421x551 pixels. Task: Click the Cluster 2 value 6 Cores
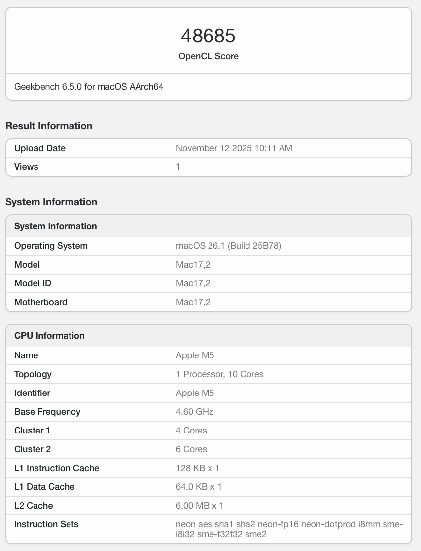tap(191, 449)
